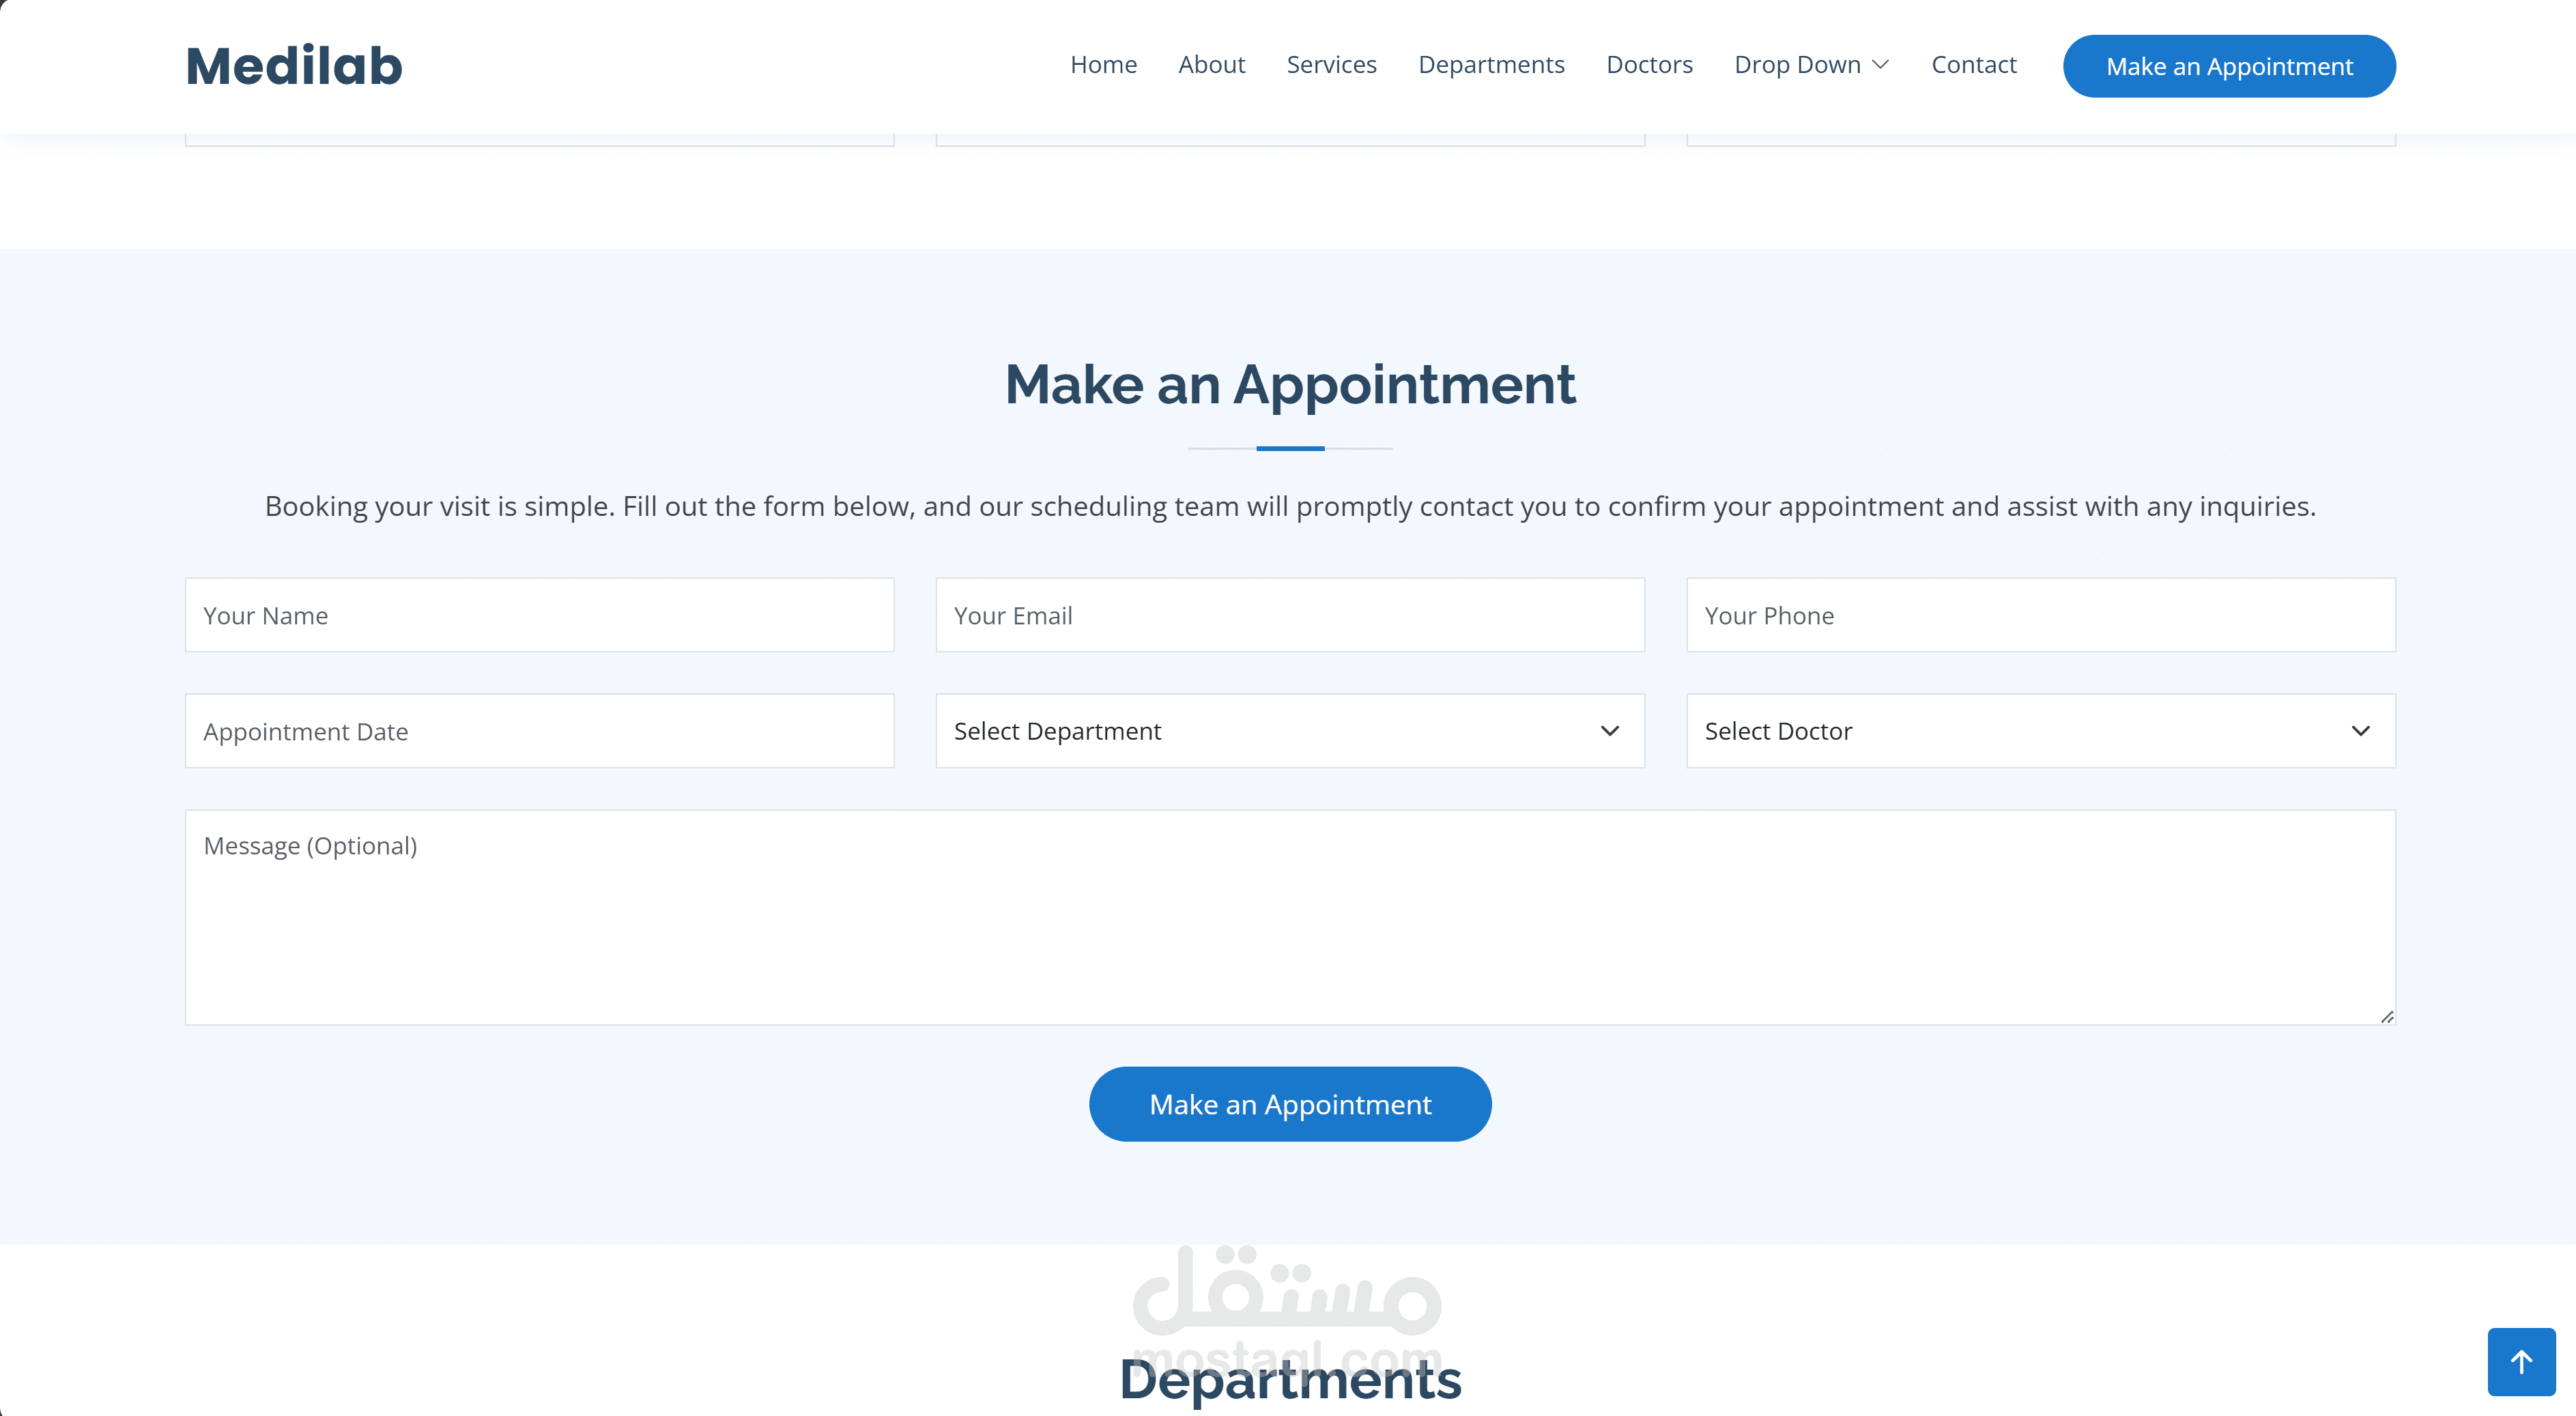Click the Departments section heading

pyautogui.click(x=1289, y=1380)
